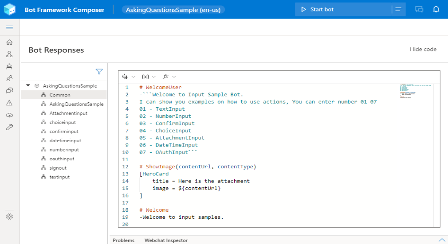Open the User input icon in sidebar

pos(9,78)
